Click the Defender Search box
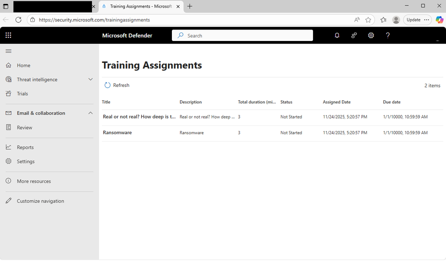The height and width of the screenshot is (267, 446). [242, 36]
